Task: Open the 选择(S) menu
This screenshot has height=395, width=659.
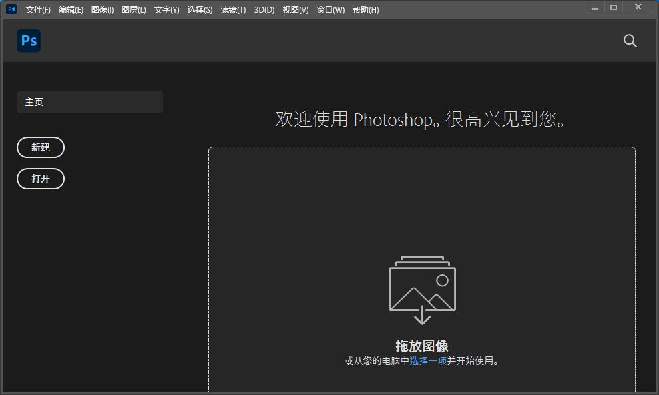Action: [200, 10]
